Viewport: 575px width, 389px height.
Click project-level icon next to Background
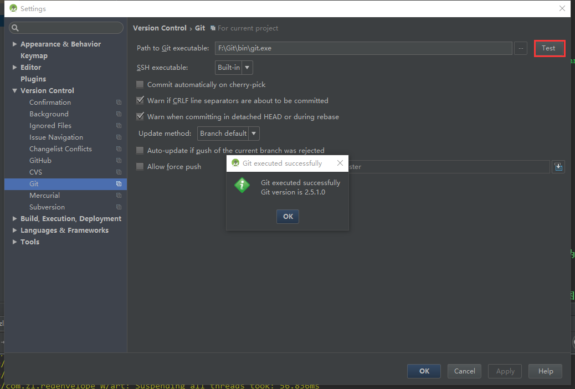[119, 114]
